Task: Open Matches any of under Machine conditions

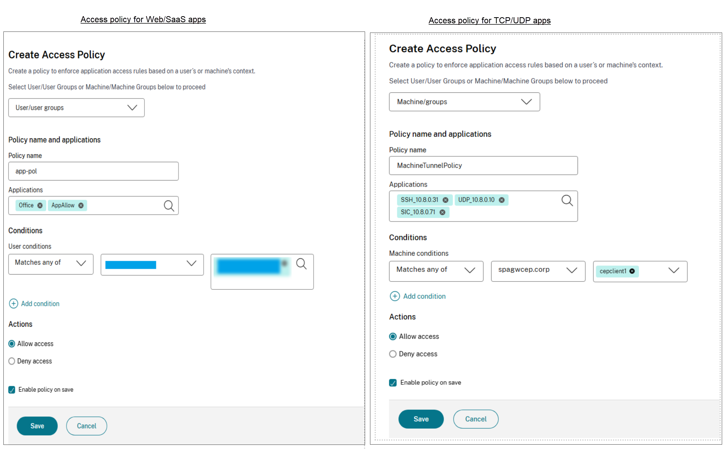Action: click(436, 270)
